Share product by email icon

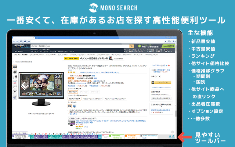tap(162, 65)
